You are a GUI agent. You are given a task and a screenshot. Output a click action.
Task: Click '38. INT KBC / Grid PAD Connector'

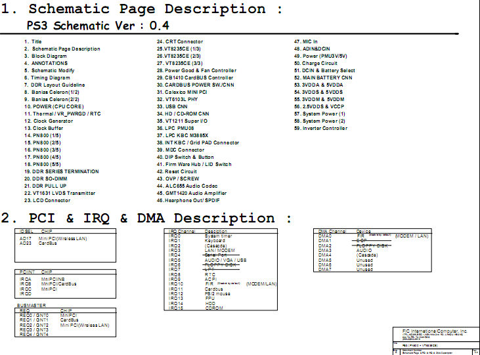pos(198,142)
